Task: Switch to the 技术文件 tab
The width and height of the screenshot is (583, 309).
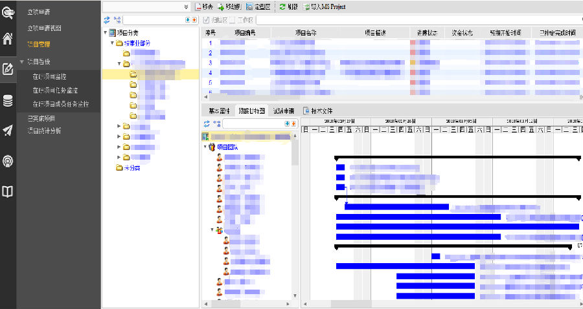Action: coord(318,111)
